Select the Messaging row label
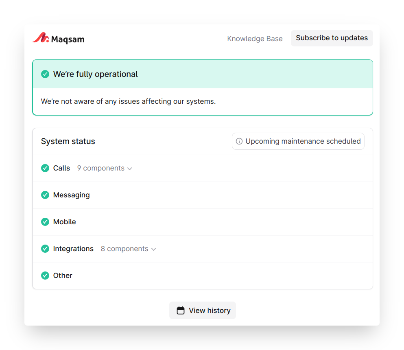Screen dimensions: 404x350 click(x=71, y=195)
